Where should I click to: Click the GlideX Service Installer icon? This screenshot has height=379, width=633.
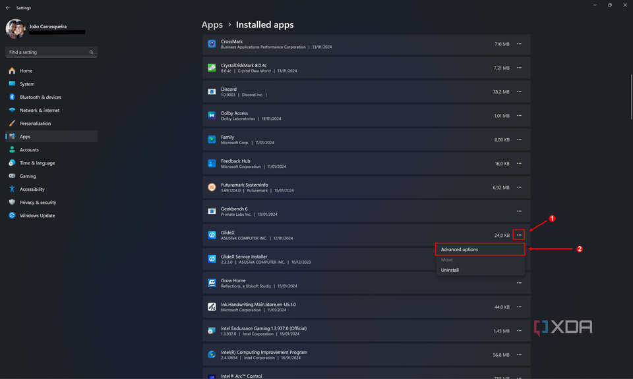pyautogui.click(x=212, y=259)
